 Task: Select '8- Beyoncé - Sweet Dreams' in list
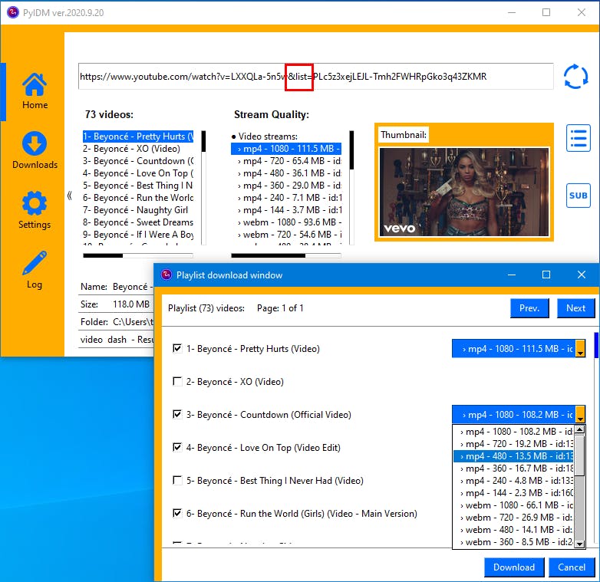(138, 222)
